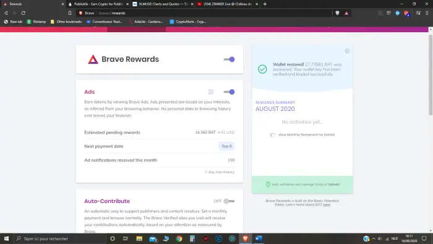433x244 pixels.
Task: Open the Mail app on the taskbar
Action: [x=153, y=238]
